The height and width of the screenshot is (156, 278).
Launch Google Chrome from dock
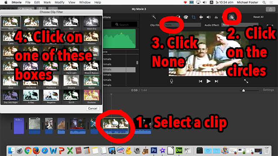pos(28,150)
